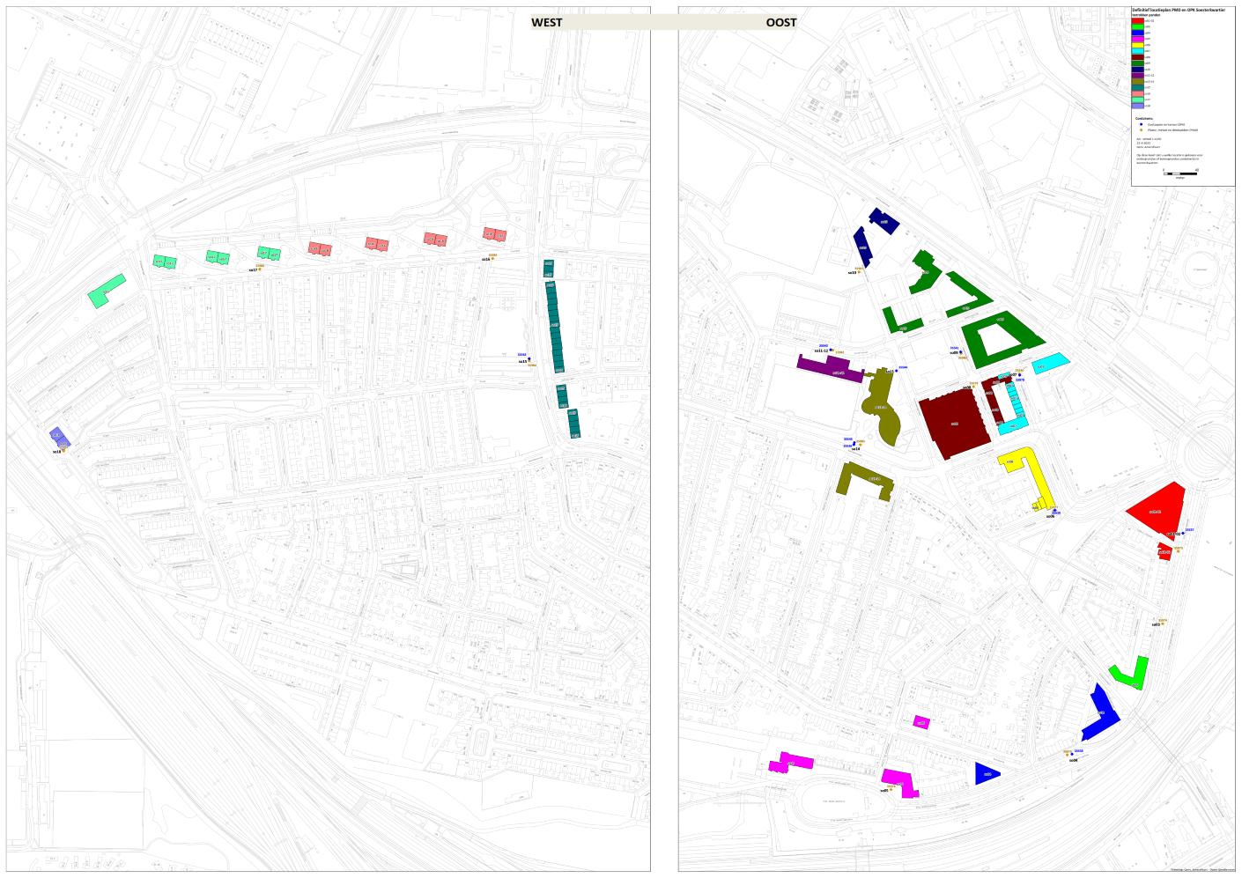This screenshot has height=878, width=1242.
Task: Click the scale bar in the legend
Action: coord(1179,173)
